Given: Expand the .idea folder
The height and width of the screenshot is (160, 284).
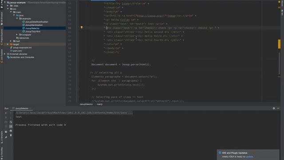Looking at the screenshot, I should [x=8, y=6].
